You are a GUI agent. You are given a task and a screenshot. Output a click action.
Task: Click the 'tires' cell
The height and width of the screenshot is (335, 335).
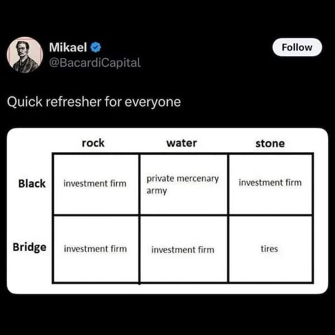point(269,249)
